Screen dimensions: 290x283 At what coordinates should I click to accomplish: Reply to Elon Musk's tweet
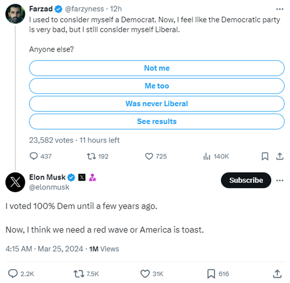(13, 274)
